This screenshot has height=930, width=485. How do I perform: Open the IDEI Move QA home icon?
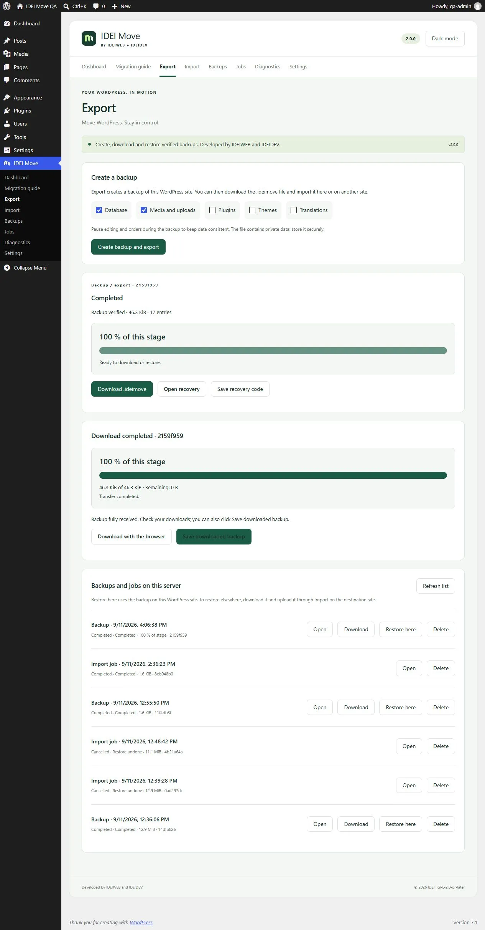(20, 6)
